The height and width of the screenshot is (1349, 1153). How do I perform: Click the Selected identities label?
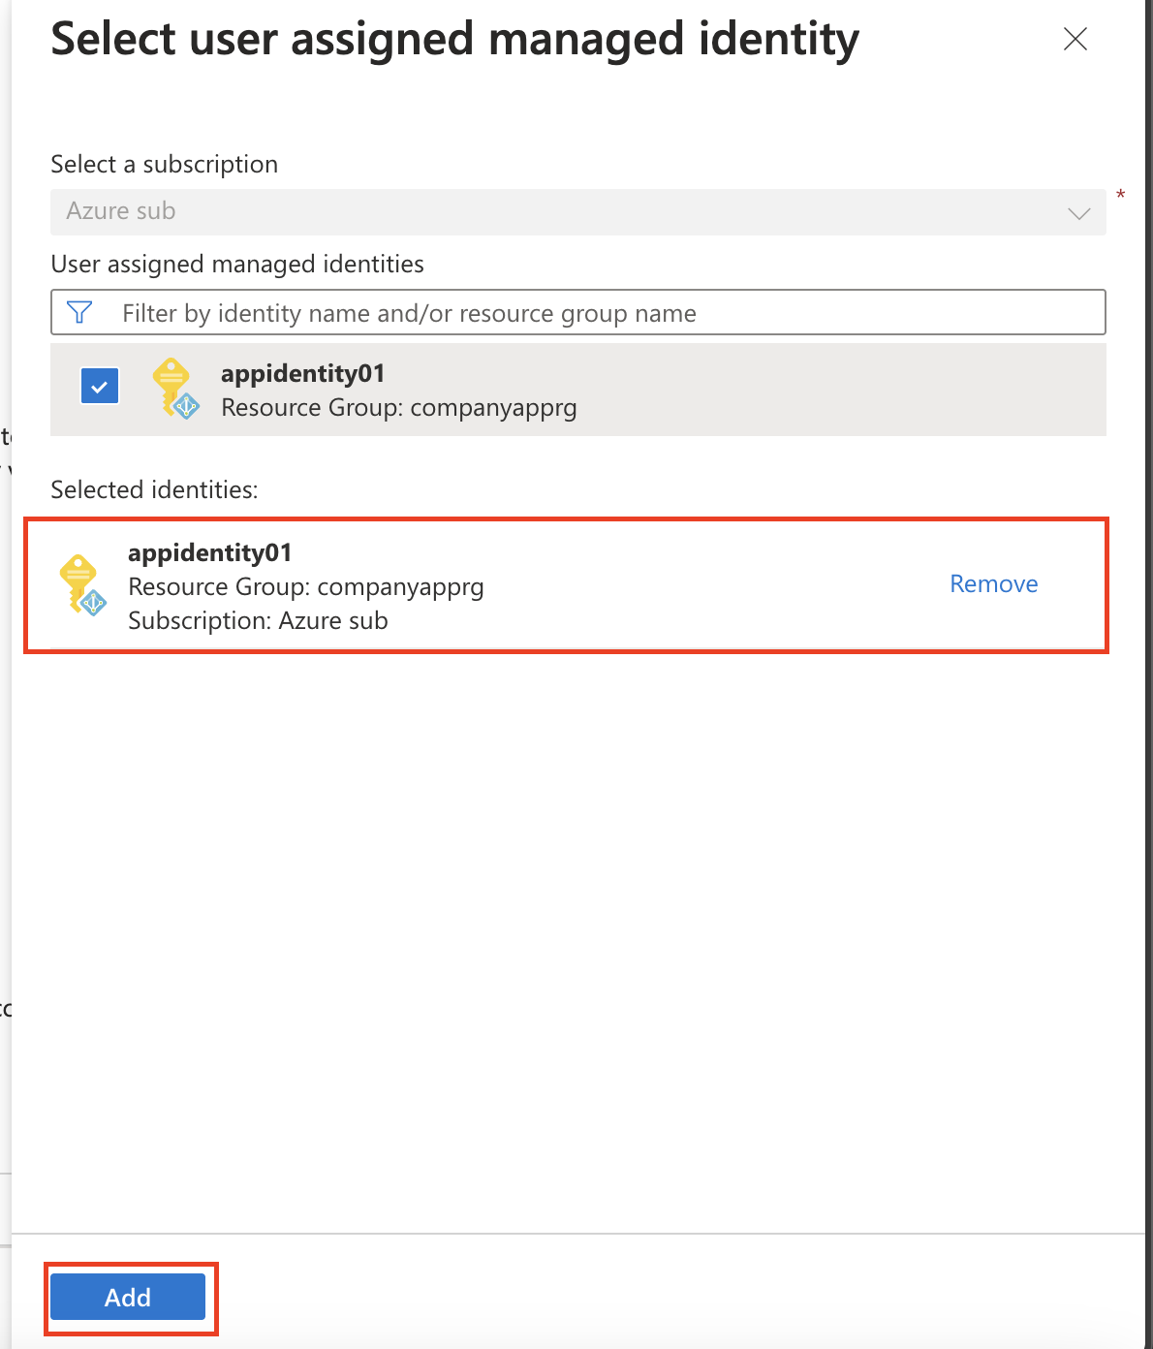(154, 489)
